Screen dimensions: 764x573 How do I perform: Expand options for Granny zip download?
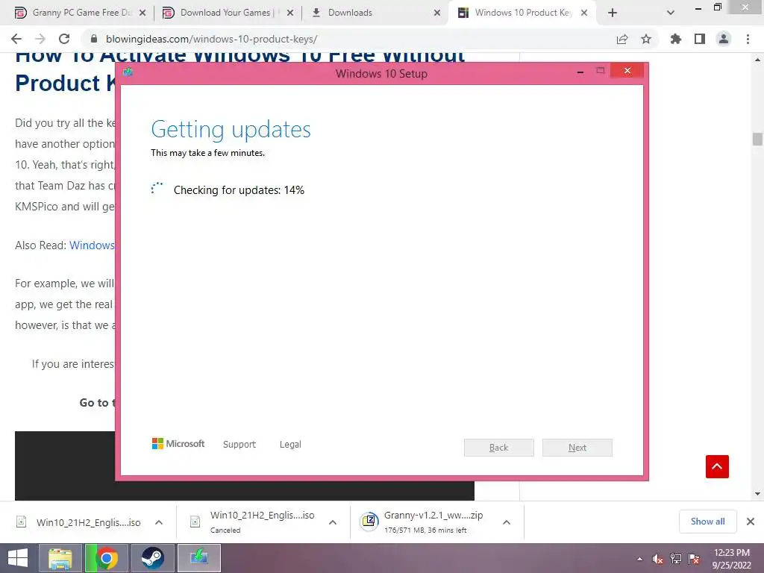coord(507,522)
